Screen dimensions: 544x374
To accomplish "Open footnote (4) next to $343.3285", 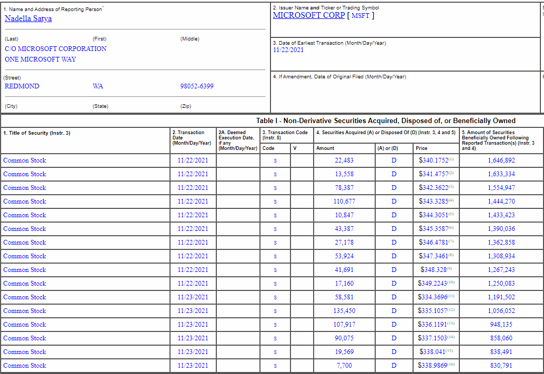I will click(451, 200).
